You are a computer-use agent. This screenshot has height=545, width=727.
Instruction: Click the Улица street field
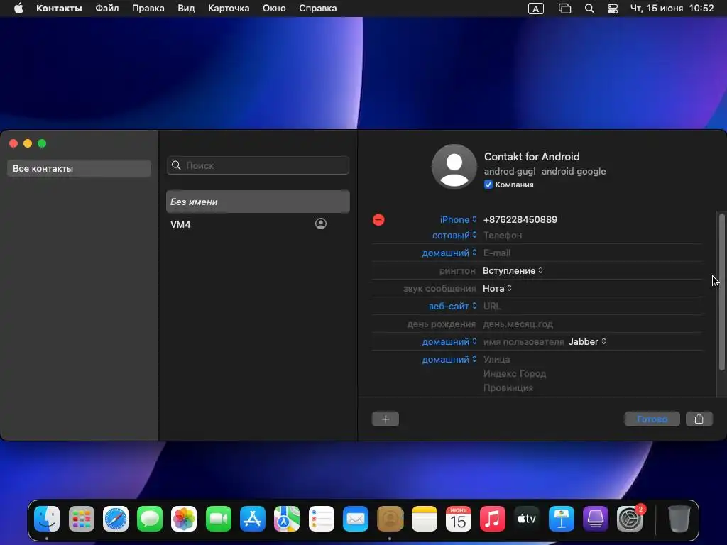coord(496,359)
